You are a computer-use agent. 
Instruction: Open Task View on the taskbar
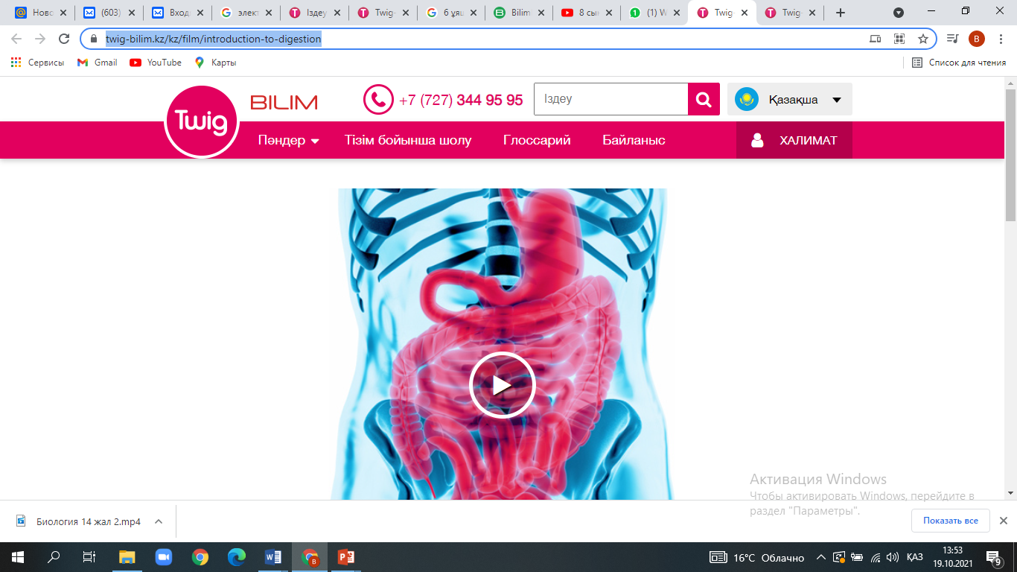[89, 557]
